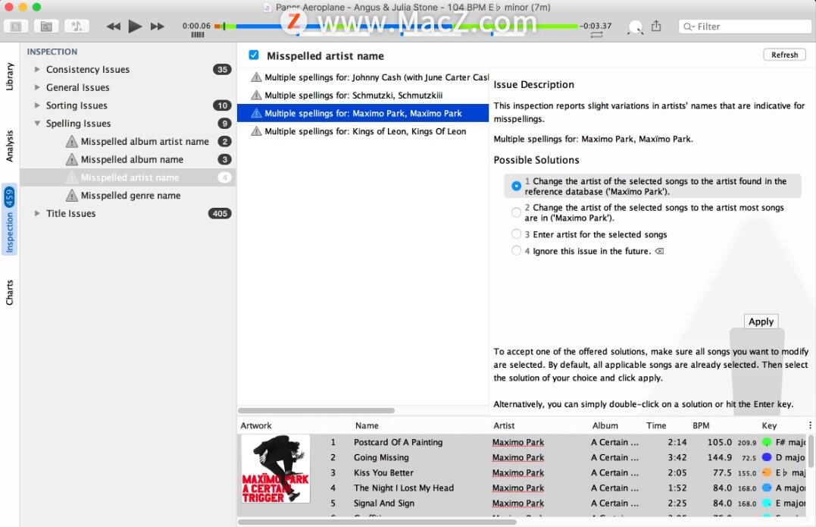Select the Schmutzki multiple spellings issue
The image size is (816, 527).
click(x=363, y=96)
